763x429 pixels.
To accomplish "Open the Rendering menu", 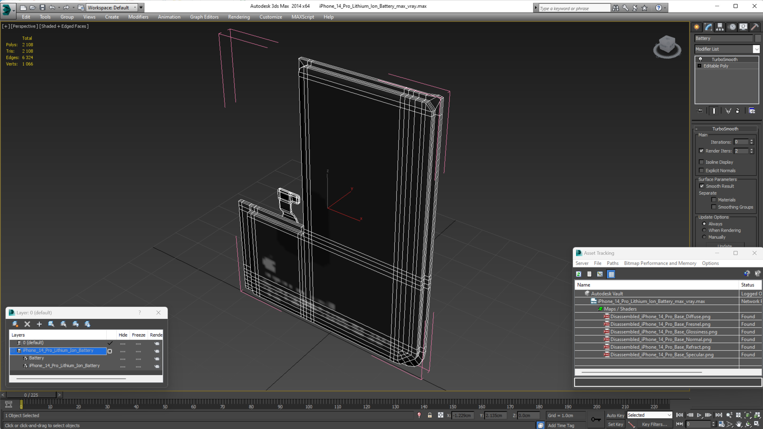I will click(x=239, y=17).
